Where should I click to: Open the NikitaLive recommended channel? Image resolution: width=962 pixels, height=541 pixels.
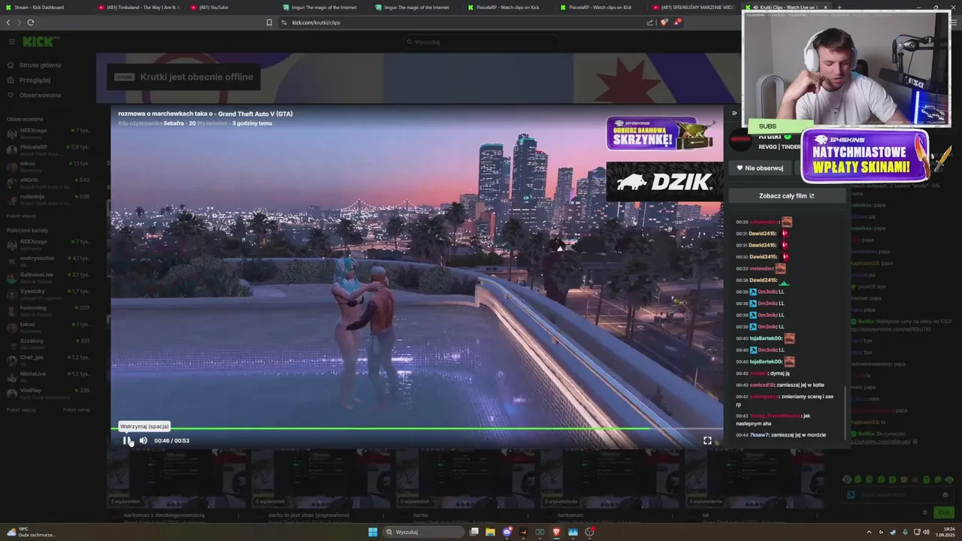pos(47,376)
